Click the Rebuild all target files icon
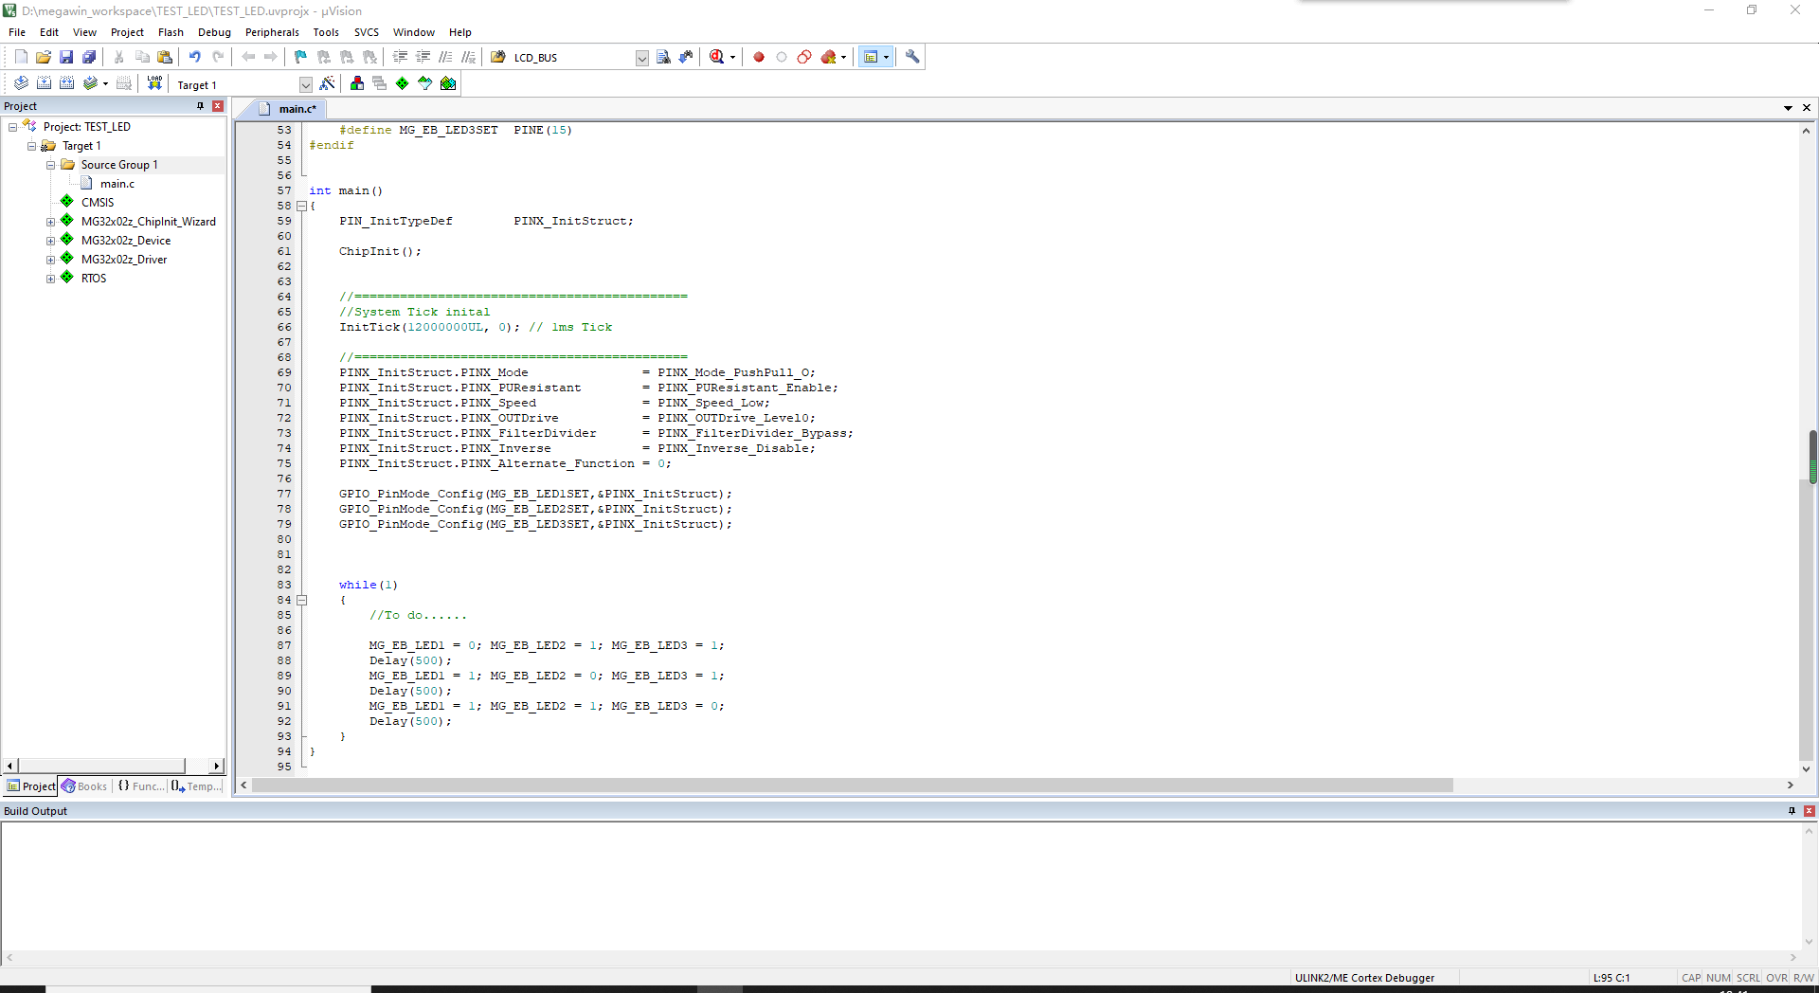The image size is (1819, 993). pyautogui.click(x=66, y=83)
